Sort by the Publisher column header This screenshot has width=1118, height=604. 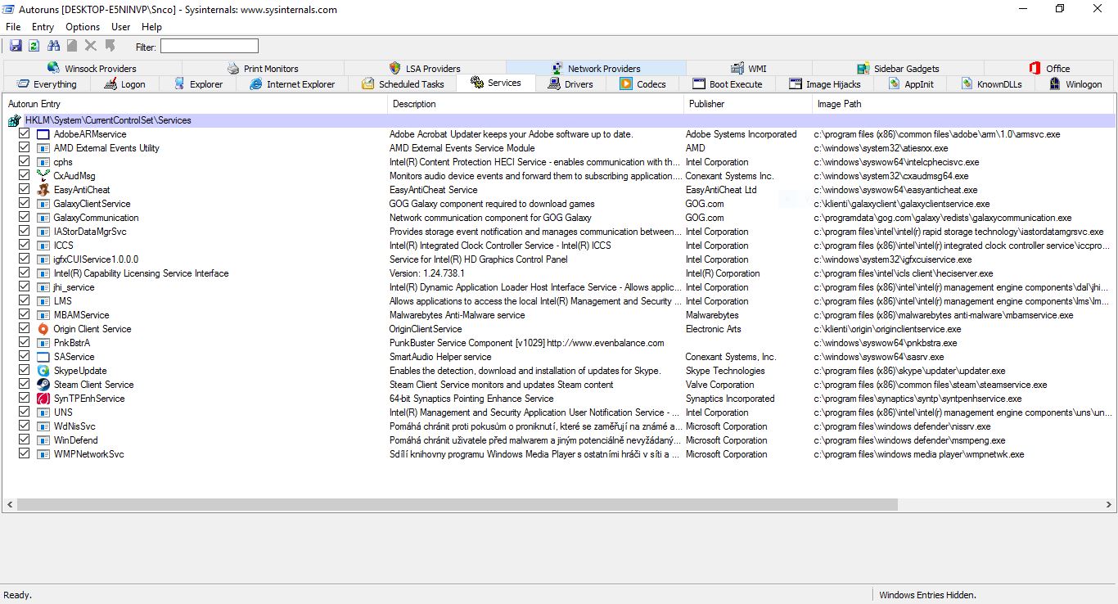click(706, 104)
